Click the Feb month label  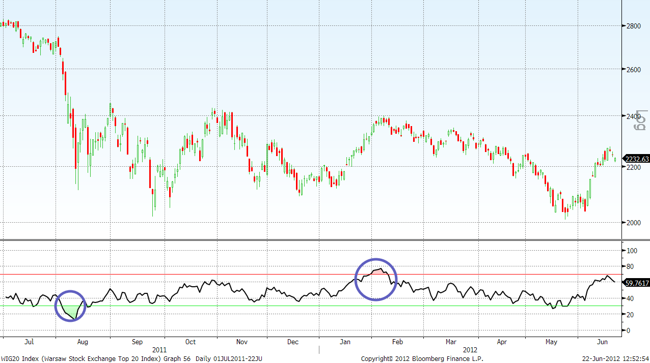click(x=398, y=342)
